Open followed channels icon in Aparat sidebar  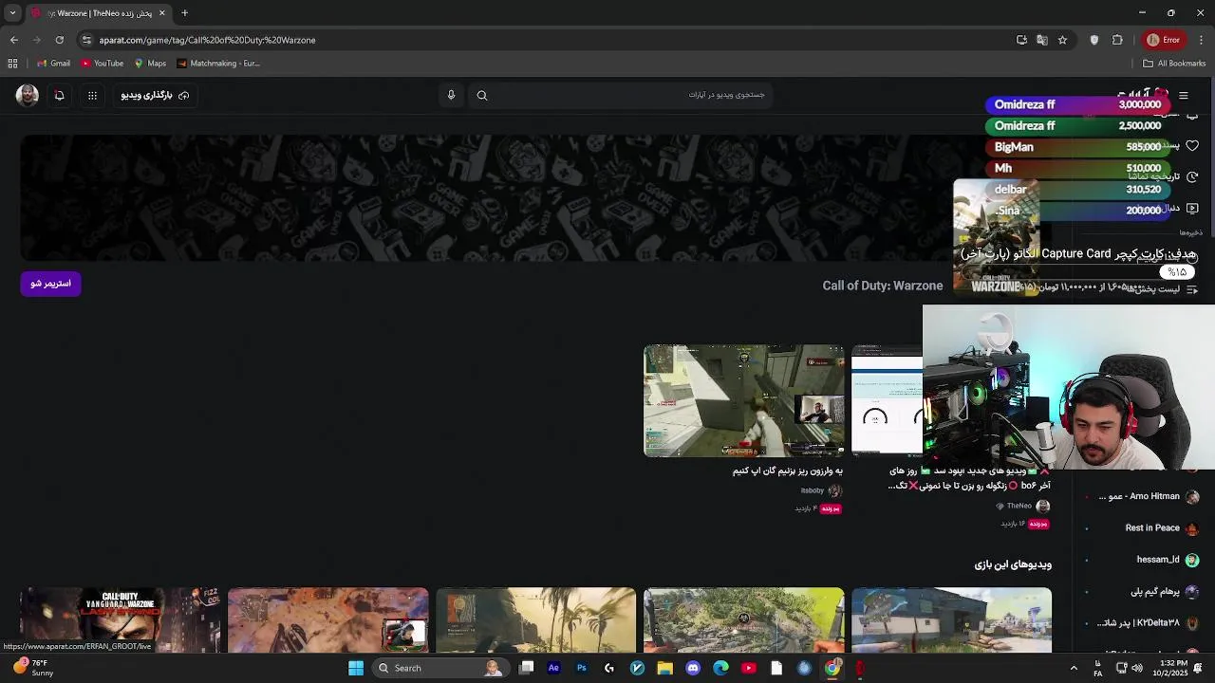tap(1192, 208)
